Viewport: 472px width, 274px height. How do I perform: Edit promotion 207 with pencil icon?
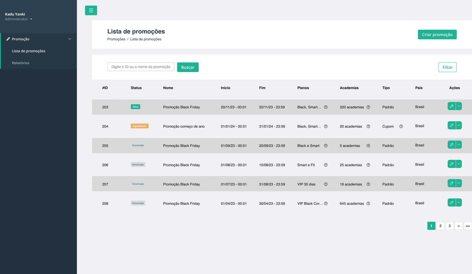tap(451, 183)
